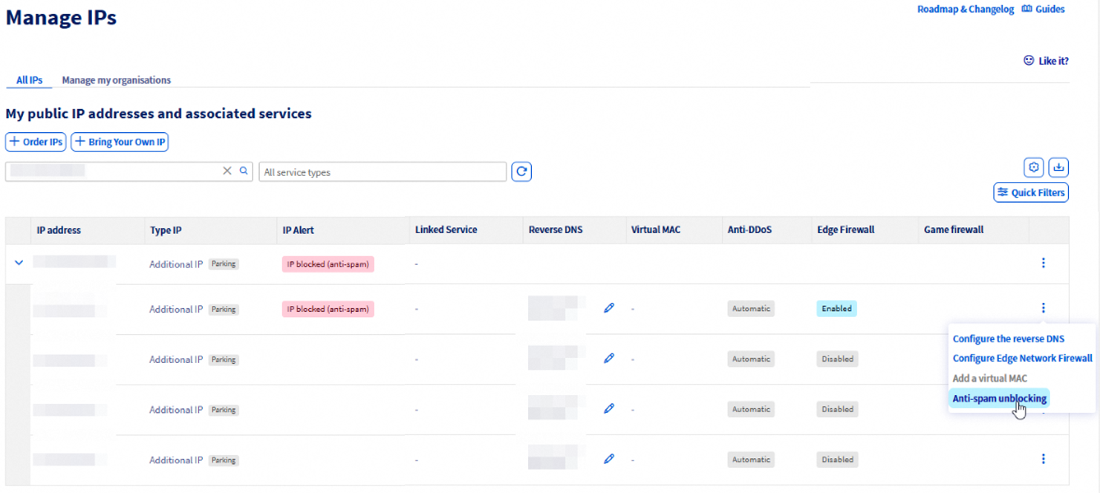The height and width of the screenshot is (493, 1100).
Task: Click the Anti-DDoS column header
Action: coord(749,230)
